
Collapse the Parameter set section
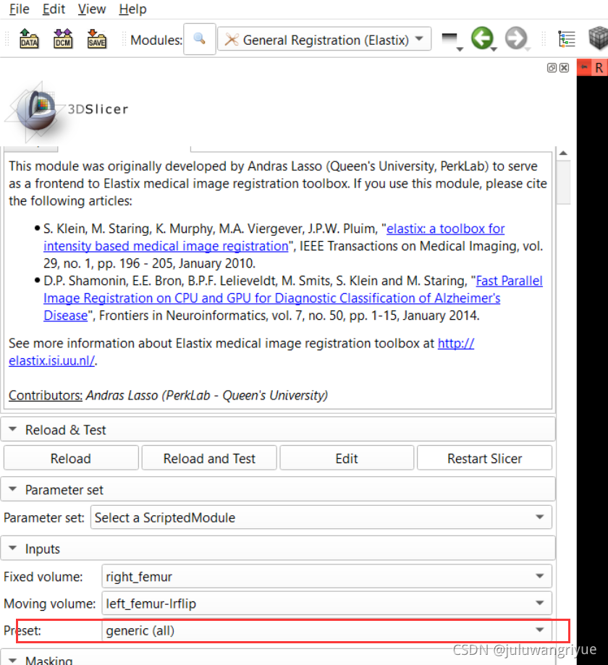tap(278, 489)
